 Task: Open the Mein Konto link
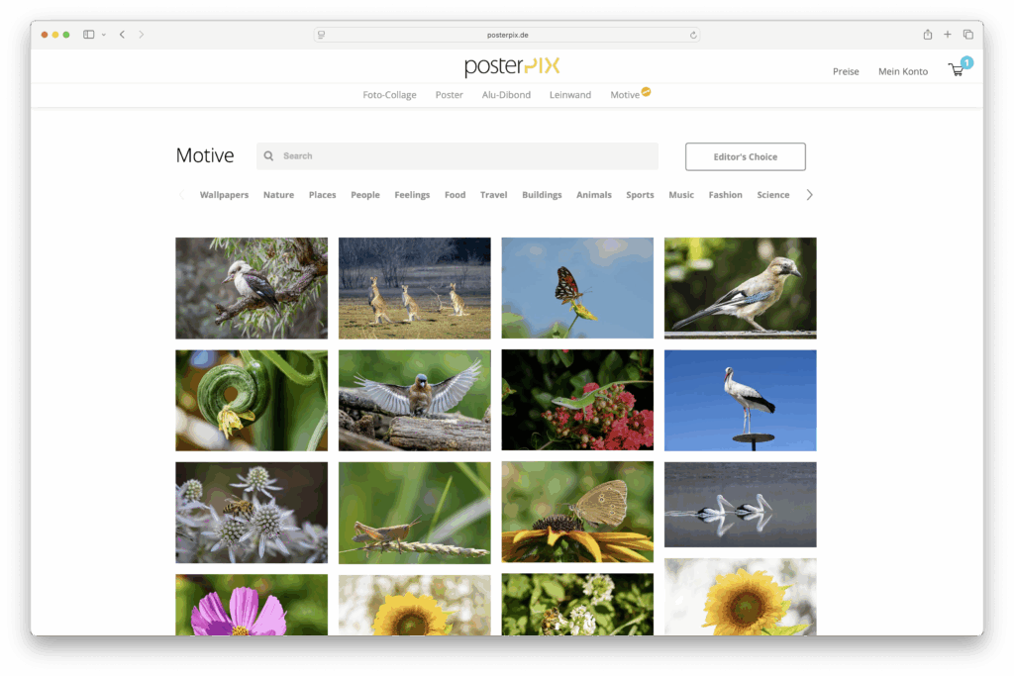(902, 71)
